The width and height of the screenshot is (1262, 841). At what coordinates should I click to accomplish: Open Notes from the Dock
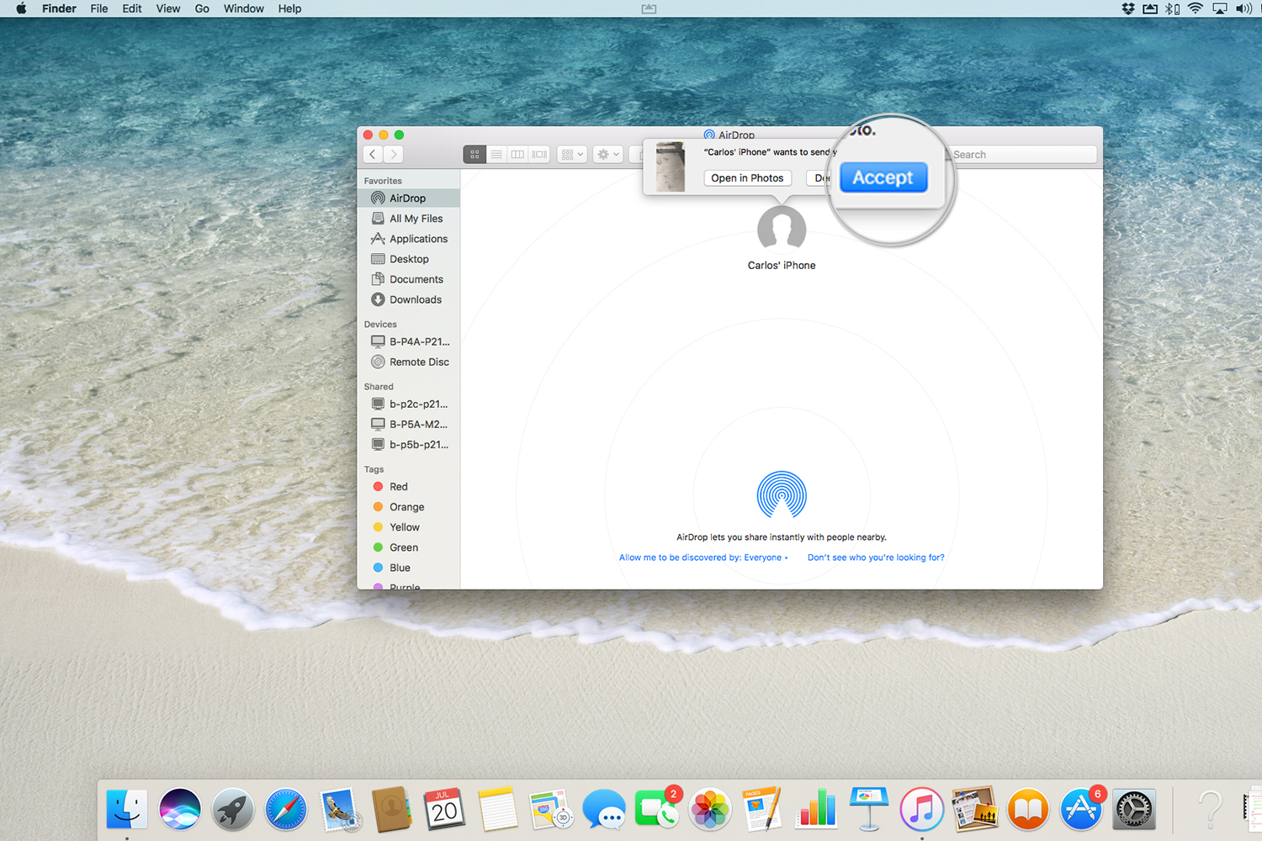click(x=497, y=810)
